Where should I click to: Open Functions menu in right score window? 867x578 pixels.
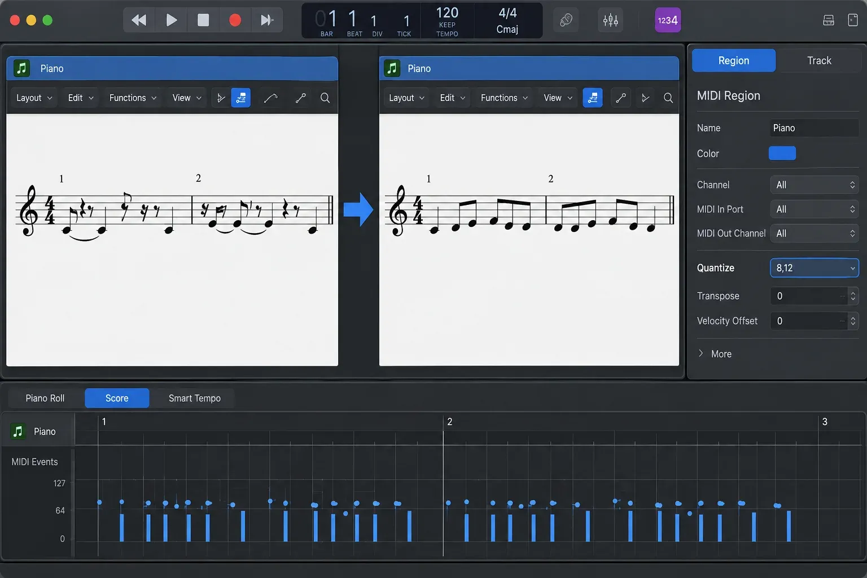[x=504, y=98]
